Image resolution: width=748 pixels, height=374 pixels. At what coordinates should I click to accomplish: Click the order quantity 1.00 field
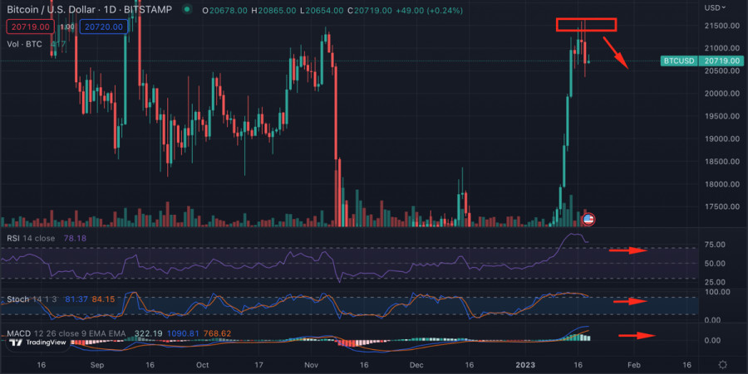[x=67, y=27]
